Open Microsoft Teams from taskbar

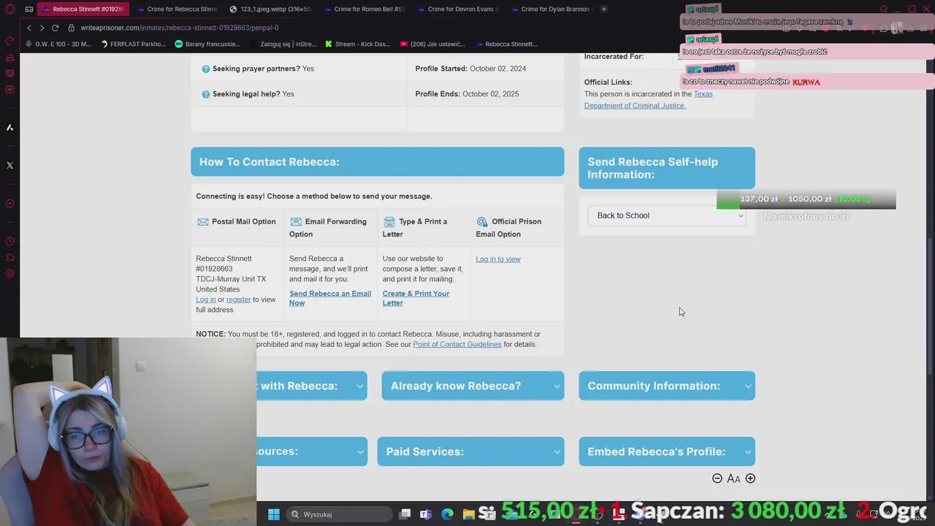[425, 514]
